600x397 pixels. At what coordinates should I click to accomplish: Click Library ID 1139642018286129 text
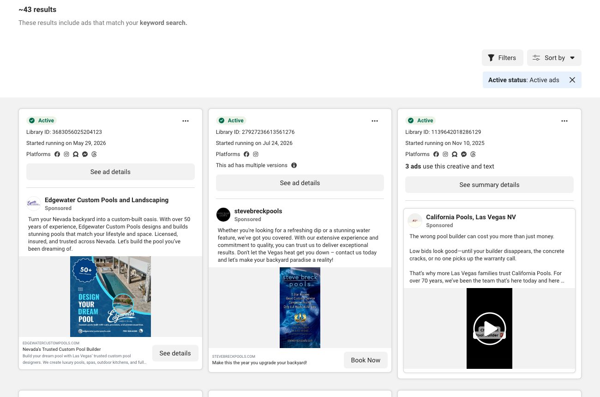tap(443, 132)
